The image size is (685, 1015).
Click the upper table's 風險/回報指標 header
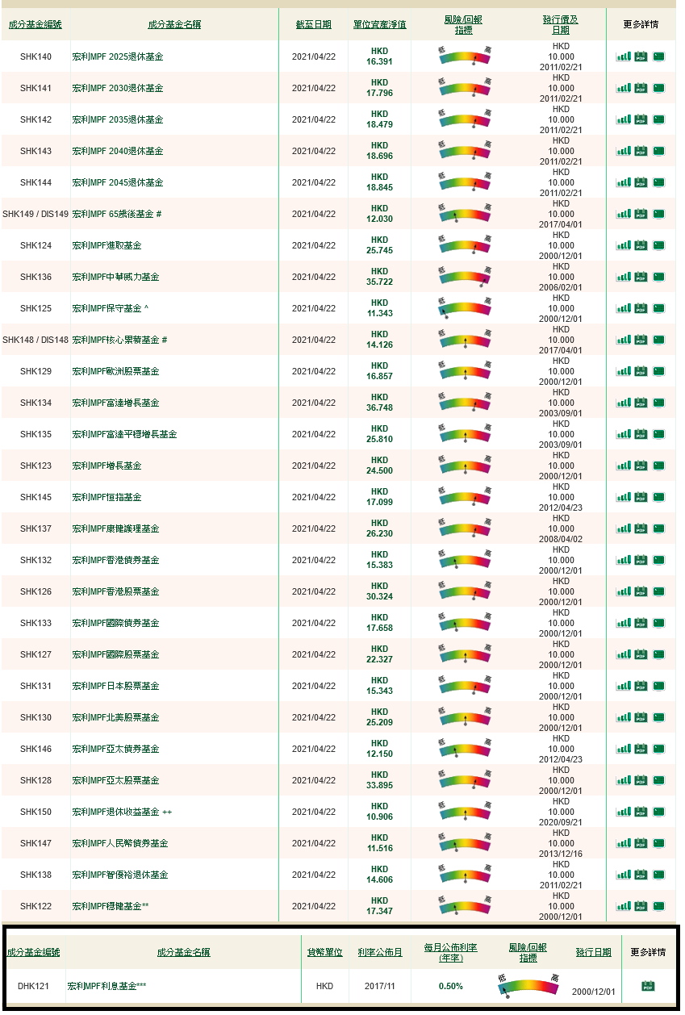point(463,24)
